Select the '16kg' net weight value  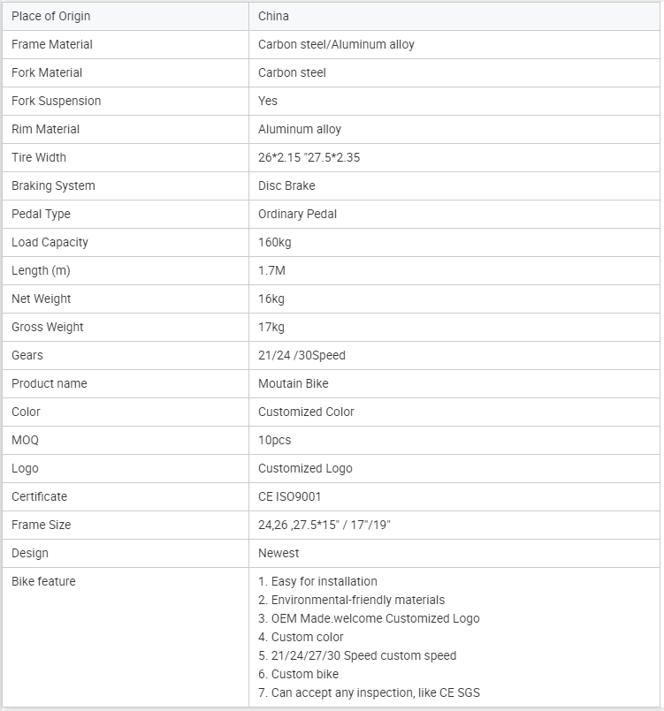click(x=271, y=299)
